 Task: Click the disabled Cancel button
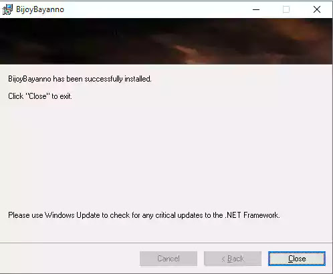169,259
